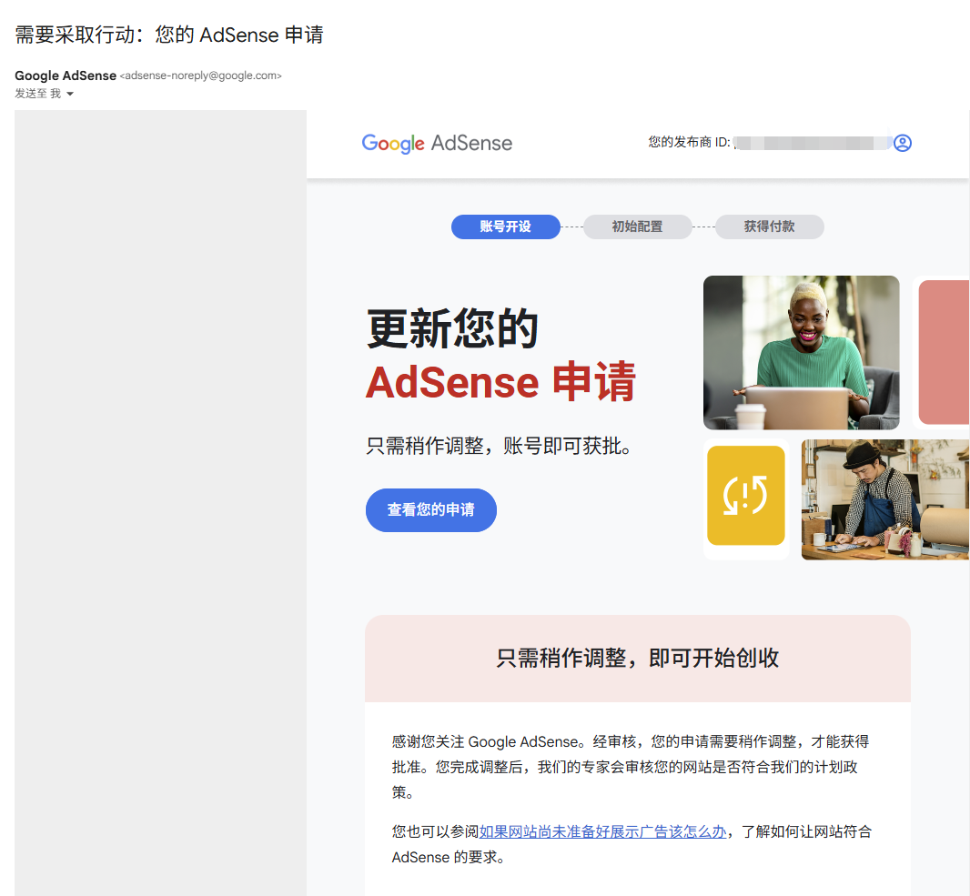Click the email subject line 需要采取行动
Screen dimensions: 970x896
[x=169, y=35]
